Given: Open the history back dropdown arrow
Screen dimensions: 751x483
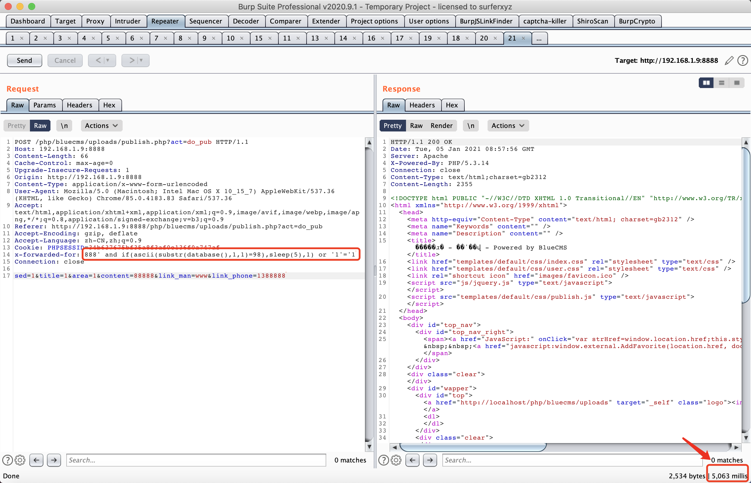Looking at the screenshot, I should (x=108, y=60).
